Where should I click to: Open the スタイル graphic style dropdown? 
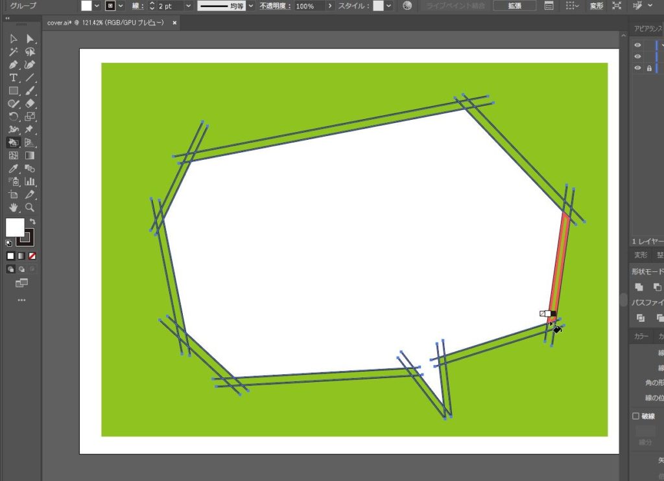click(389, 6)
